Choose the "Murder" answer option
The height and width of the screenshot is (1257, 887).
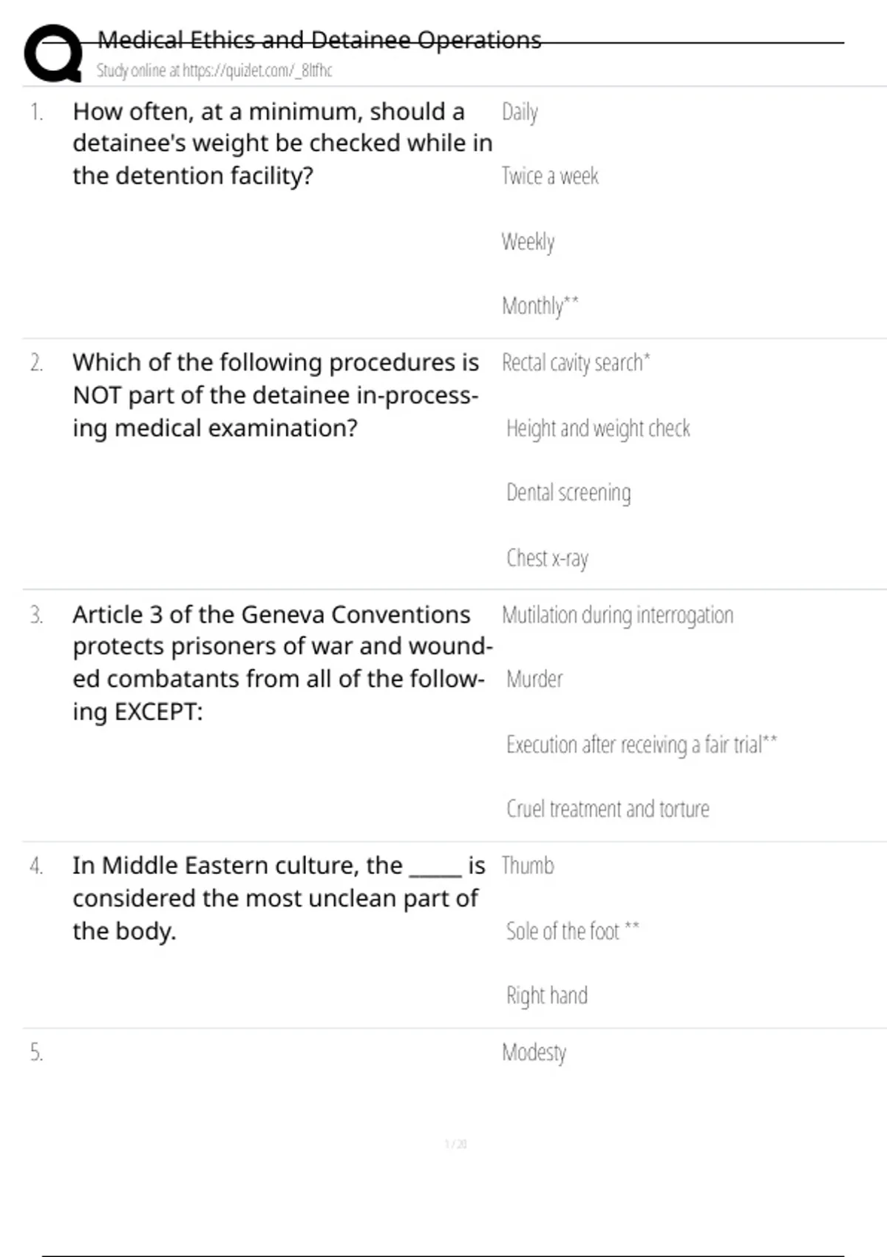(x=534, y=680)
